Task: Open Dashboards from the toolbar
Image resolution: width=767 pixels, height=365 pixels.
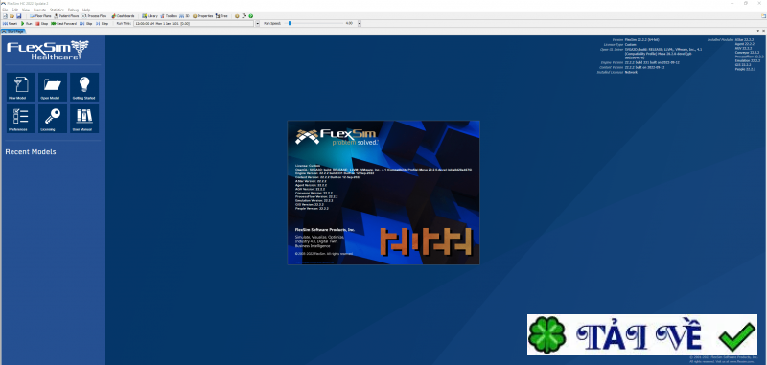Action: pyautogui.click(x=124, y=16)
